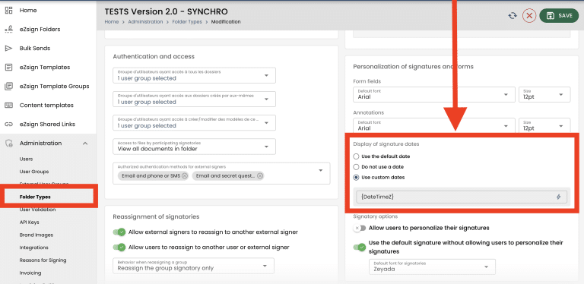The width and height of the screenshot is (584, 284).
Task: Click the eZsign Shared Links chain icon
Action: pos(8,125)
